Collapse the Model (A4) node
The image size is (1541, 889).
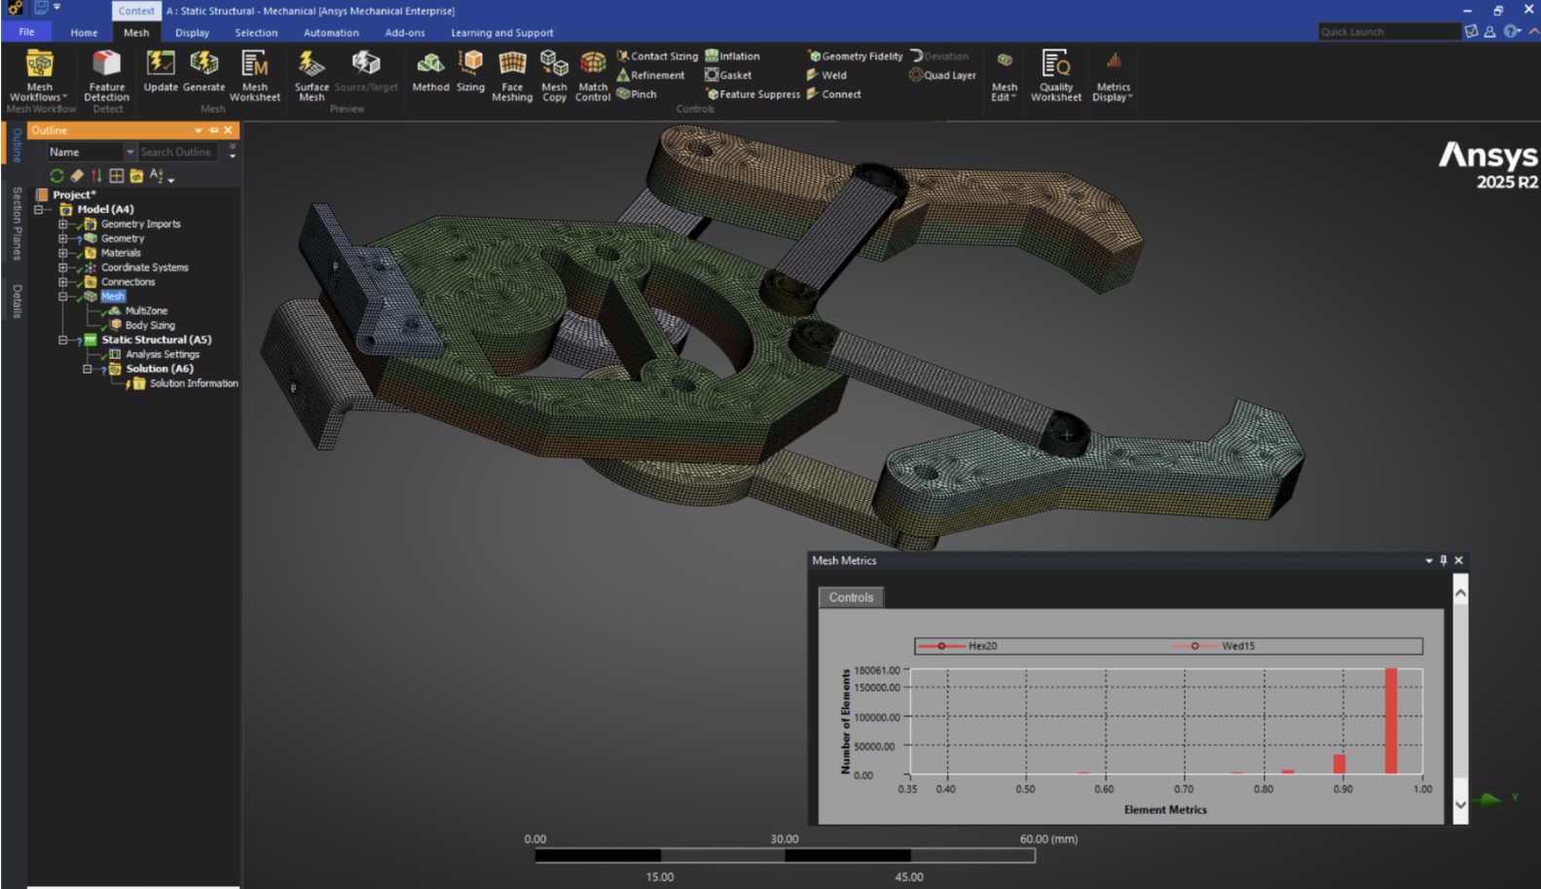[39, 209]
